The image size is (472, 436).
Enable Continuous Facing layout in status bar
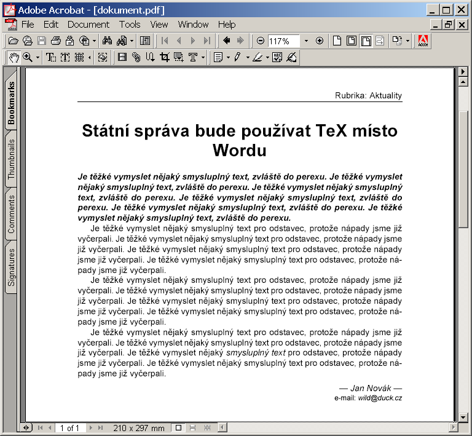coord(207,427)
